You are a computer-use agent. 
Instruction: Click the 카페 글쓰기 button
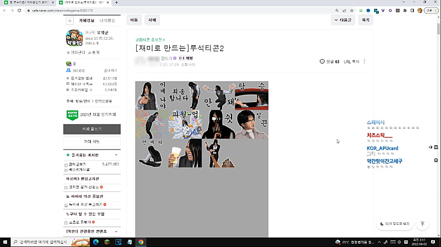click(x=92, y=129)
